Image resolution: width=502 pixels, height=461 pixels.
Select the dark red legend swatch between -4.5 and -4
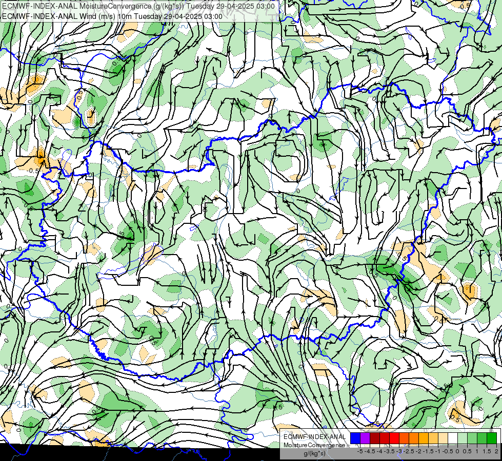tap(375, 438)
